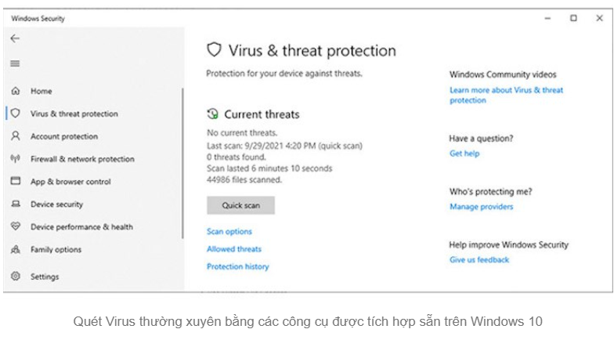Open the hamburger navigation menu
Image resolution: width=614 pixels, height=340 pixels.
[15, 63]
